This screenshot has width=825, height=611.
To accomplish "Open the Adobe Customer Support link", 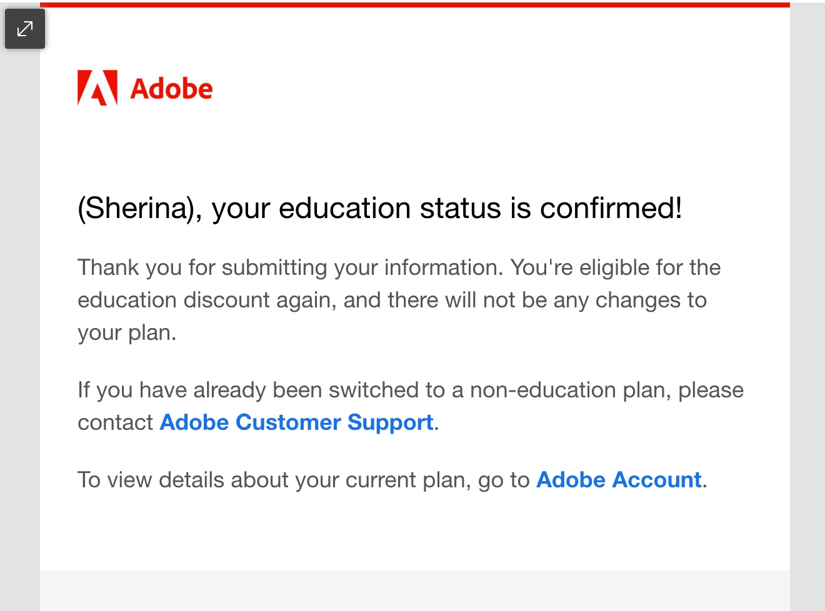I will pos(297,422).
